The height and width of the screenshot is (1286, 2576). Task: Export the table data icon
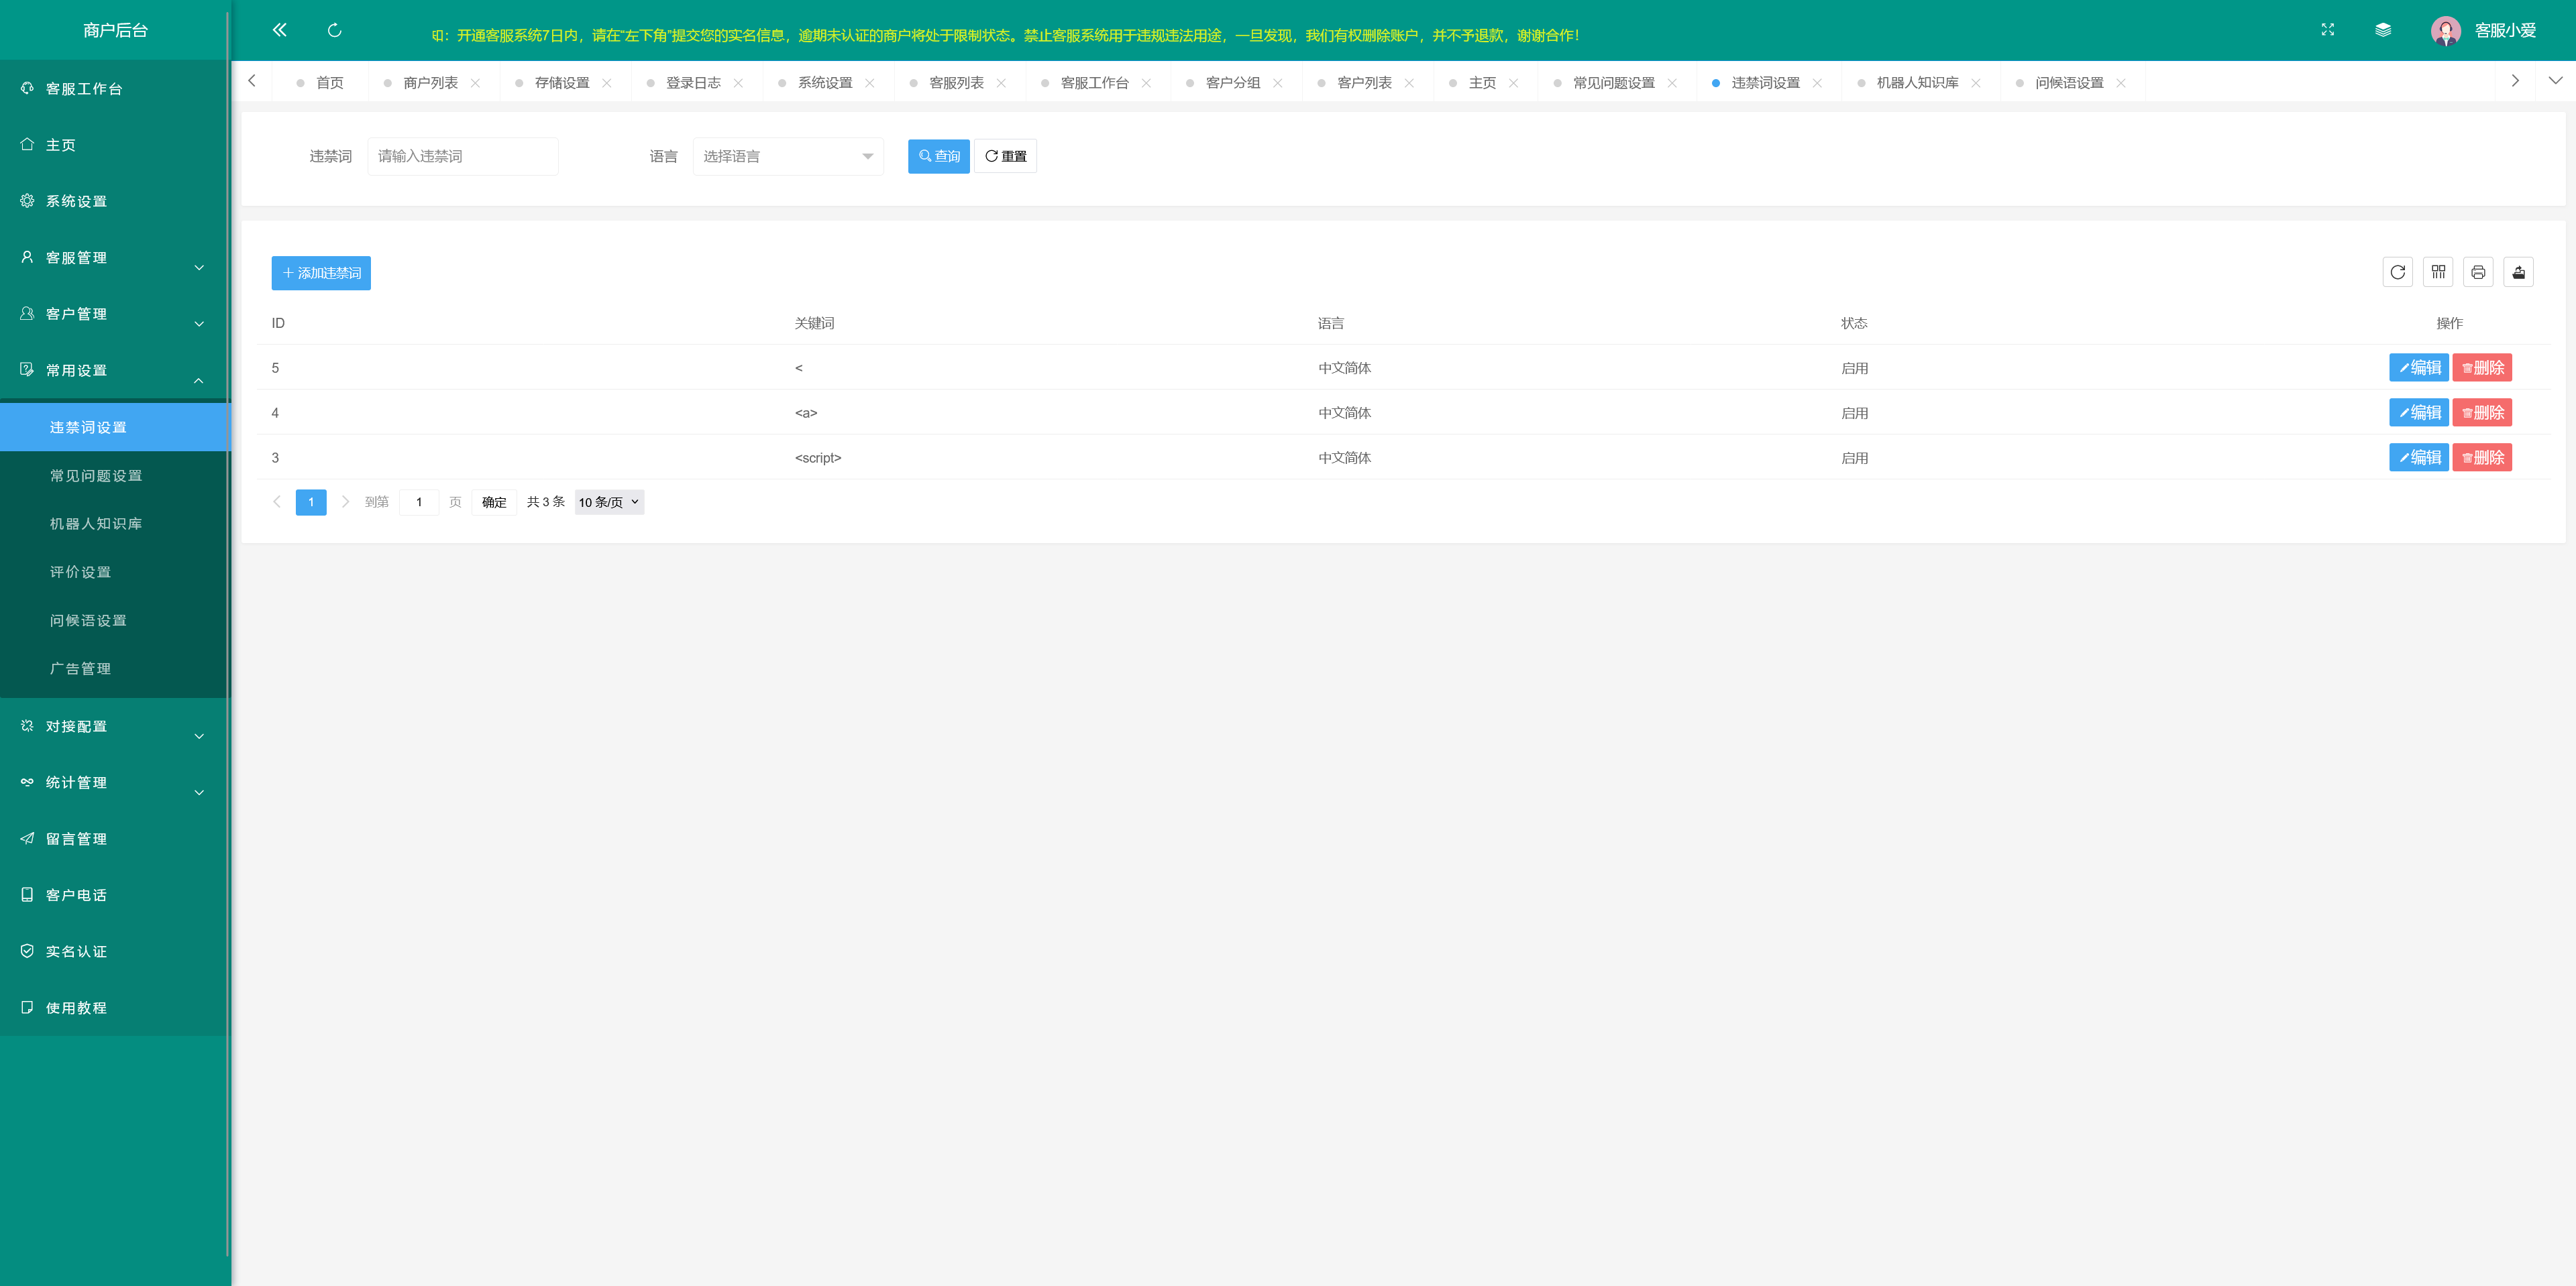(x=2518, y=272)
